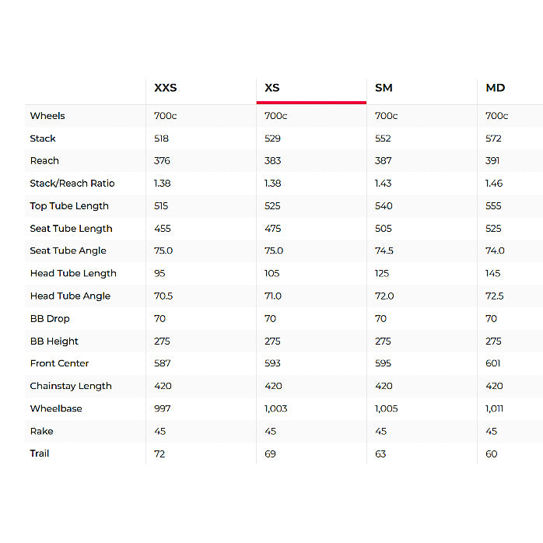
Task: Click the Seat Tube Angle label
Action: click(68, 250)
